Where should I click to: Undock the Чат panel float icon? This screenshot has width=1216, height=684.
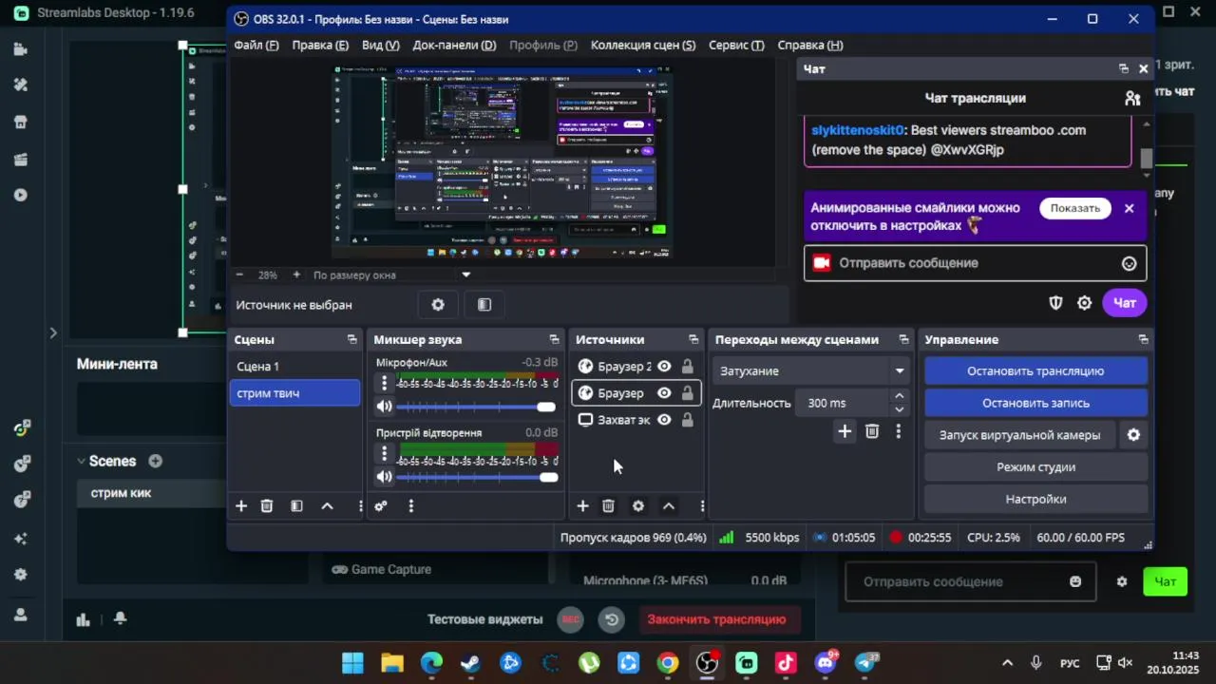click(x=1124, y=68)
